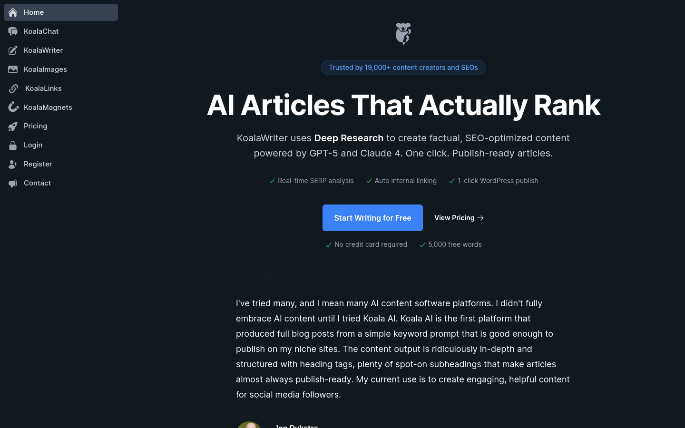The height and width of the screenshot is (428, 685).
Task: Go to KoalaWriter in the sidebar
Action: pos(61,50)
